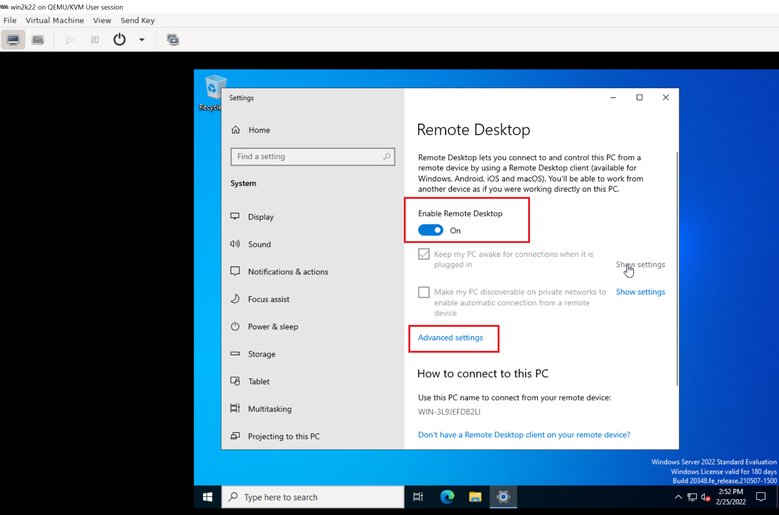This screenshot has height=515, width=779.
Task: Open the Windows Start menu
Action: pyautogui.click(x=207, y=497)
